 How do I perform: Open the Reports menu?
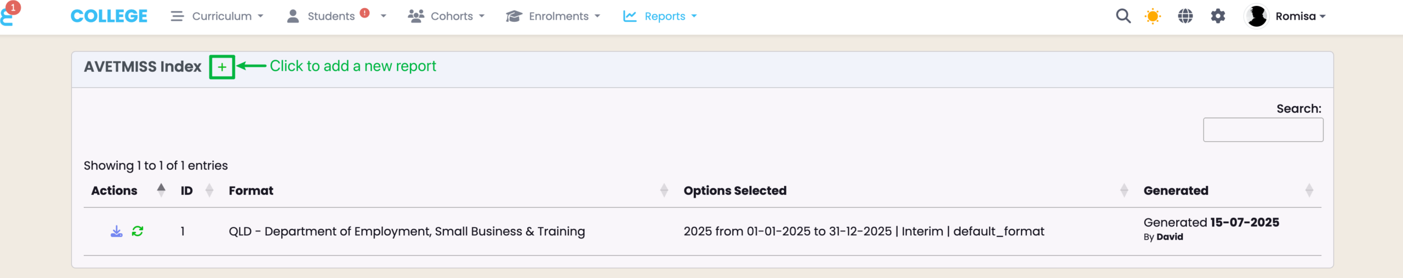click(x=660, y=16)
